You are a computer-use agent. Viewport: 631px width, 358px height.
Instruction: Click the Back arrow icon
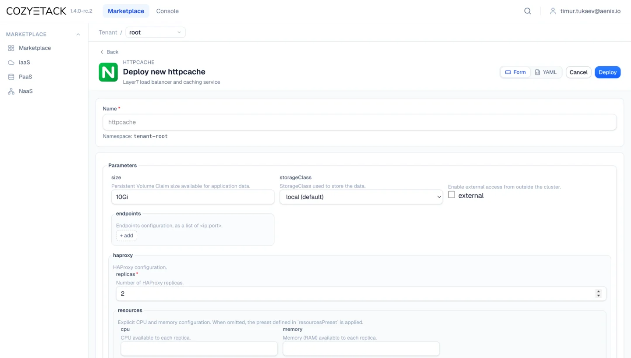tap(102, 52)
